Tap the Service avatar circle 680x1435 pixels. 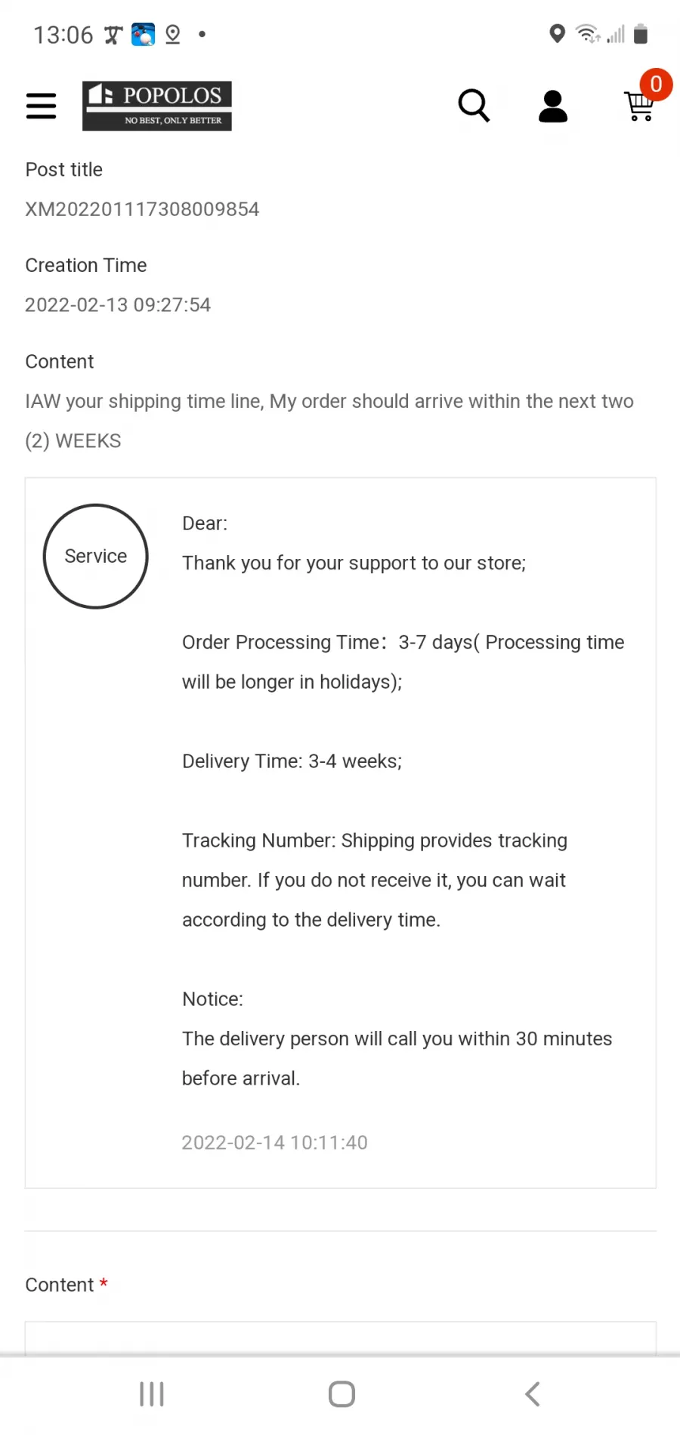[96, 556]
